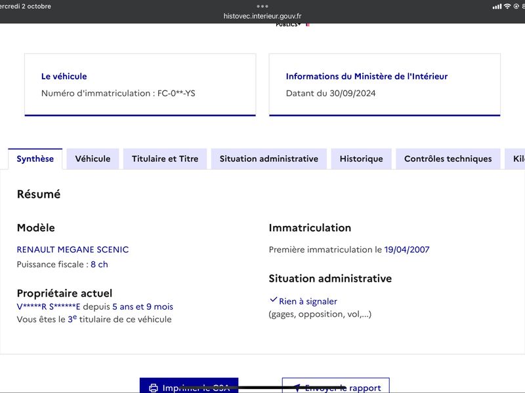Select the partially visible Kilométrage tab
This screenshot has height=393, width=525.
516,159
